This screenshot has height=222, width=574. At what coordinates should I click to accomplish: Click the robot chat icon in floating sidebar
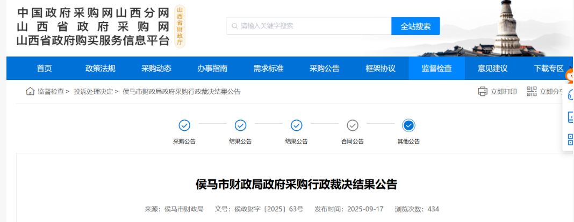coord(570,117)
